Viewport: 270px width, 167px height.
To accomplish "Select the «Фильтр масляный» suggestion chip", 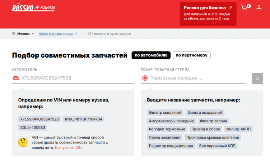I will pyautogui.click(x=165, y=112).
